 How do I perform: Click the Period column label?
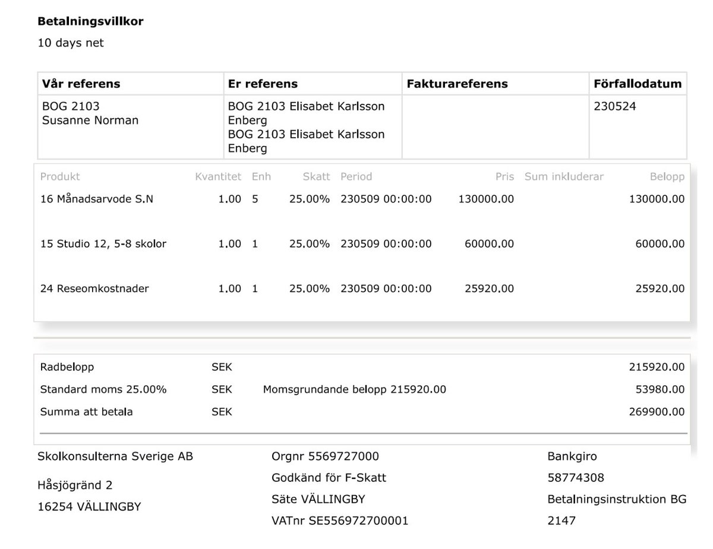[x=356, y=176]
